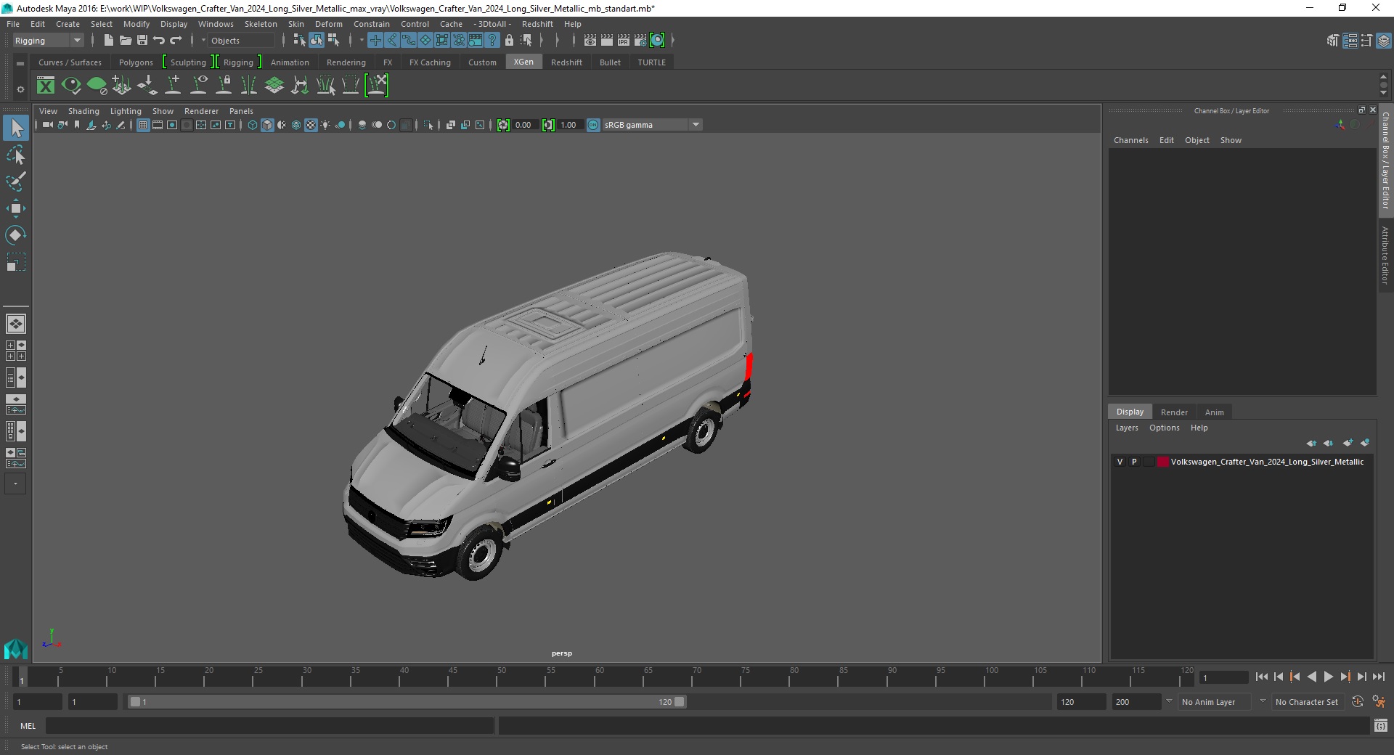Open the No Anim Layer dropdown
The width and height of the screenshot is (1394, 755).
tap(1215, 702)
